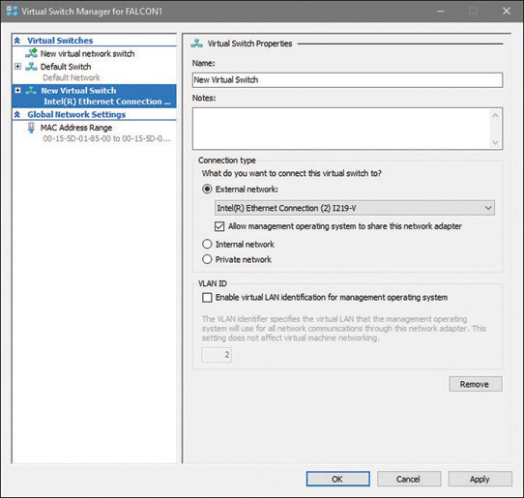The image size is (524, 498).
Task: Click the MAC Address Range icon
Action: tap(31, 128)
